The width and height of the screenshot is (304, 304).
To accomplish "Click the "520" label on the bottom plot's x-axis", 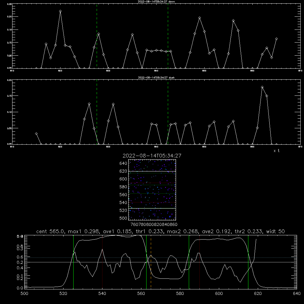I will 63,294.
